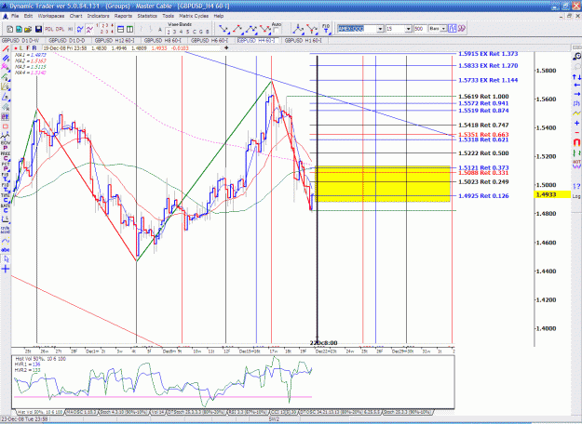This screenshot has width=582, height=424.
Task: Open the dropdown showing 15
Action: [408, 29]
